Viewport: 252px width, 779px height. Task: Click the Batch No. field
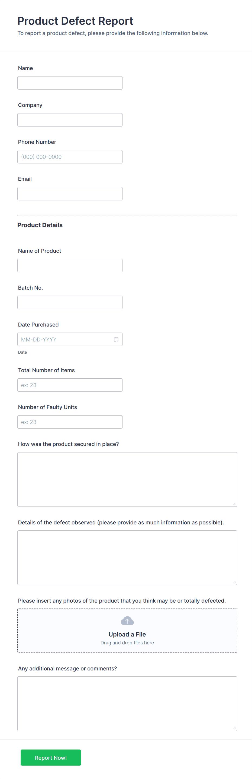[x=70, y=302]
